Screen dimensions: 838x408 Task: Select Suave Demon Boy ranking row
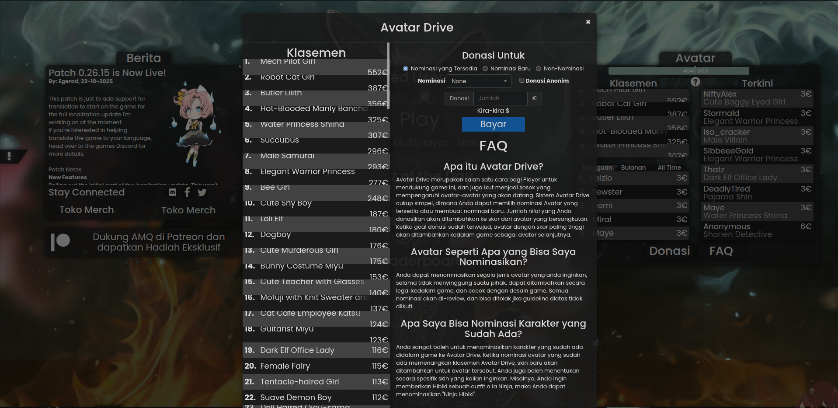pyautogui.click(x=316, y=398)
